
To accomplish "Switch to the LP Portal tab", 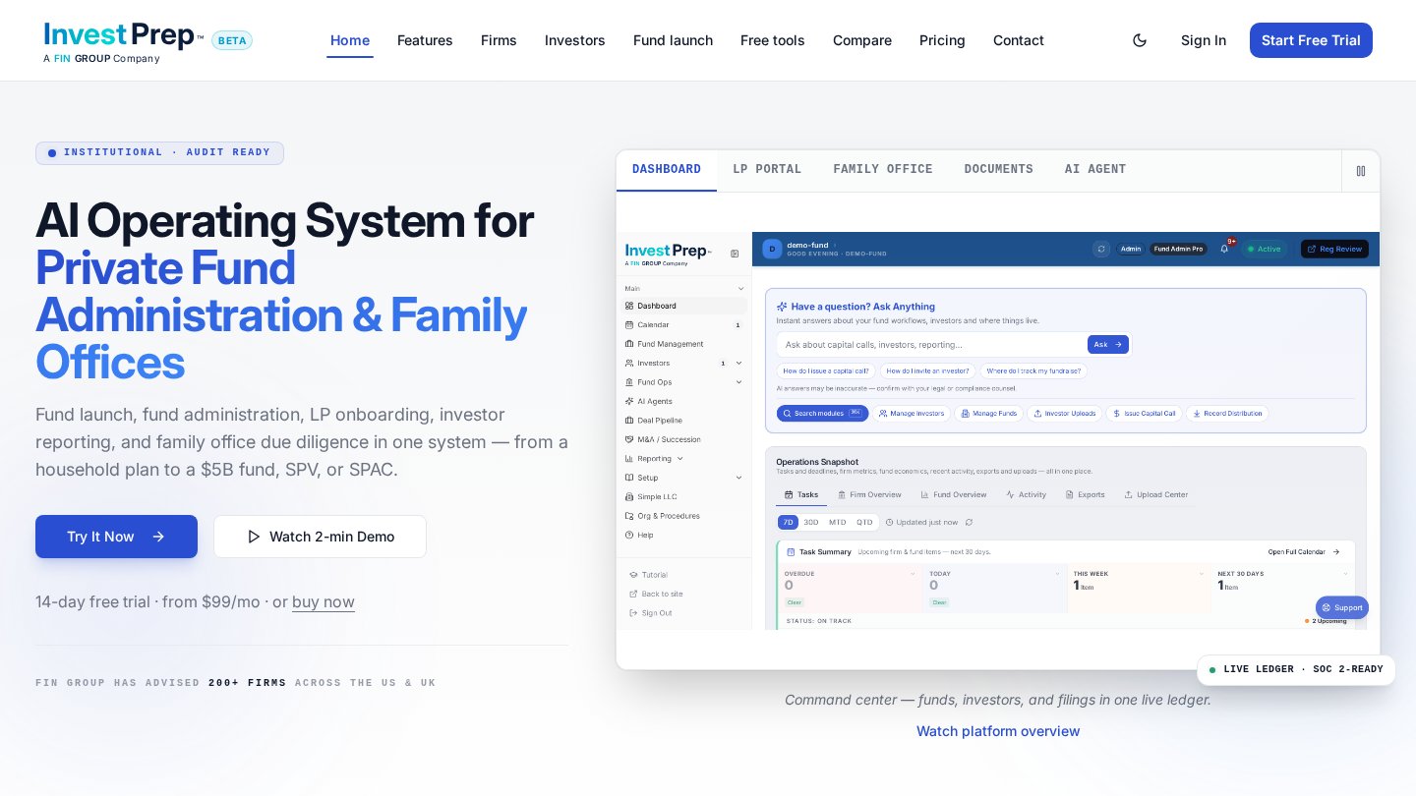I will 767,170.
